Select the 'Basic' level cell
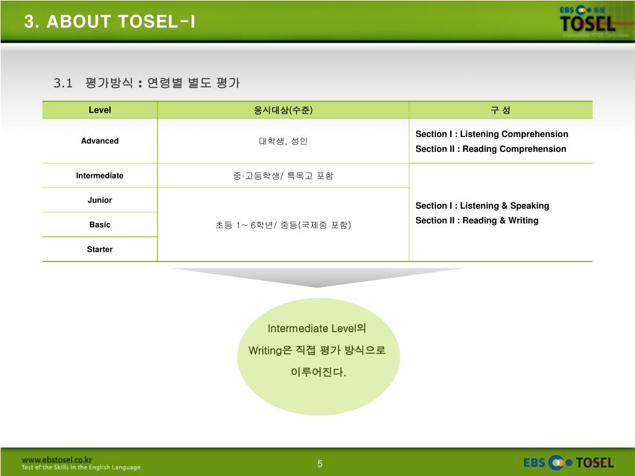This screenshot has width=635, height=476. pos(100,224)
